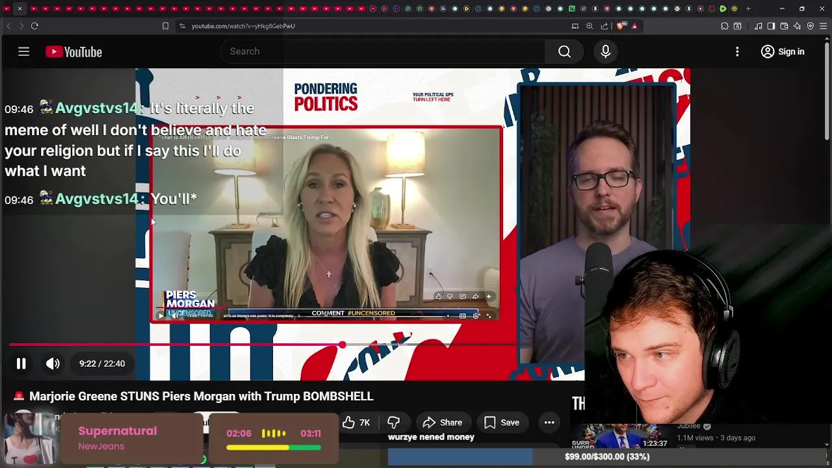Click the You'll* chat message
This screenshot has width=832, height=468.
[x=174, y=199]
